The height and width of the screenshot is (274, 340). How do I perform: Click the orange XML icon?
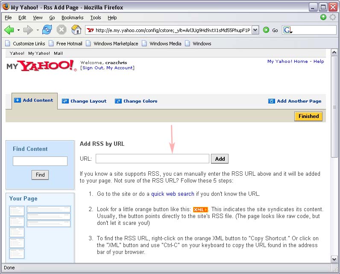pos(200,209)
